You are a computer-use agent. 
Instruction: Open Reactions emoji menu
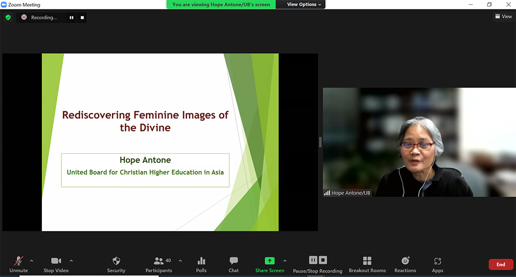[x=405, y=265]
